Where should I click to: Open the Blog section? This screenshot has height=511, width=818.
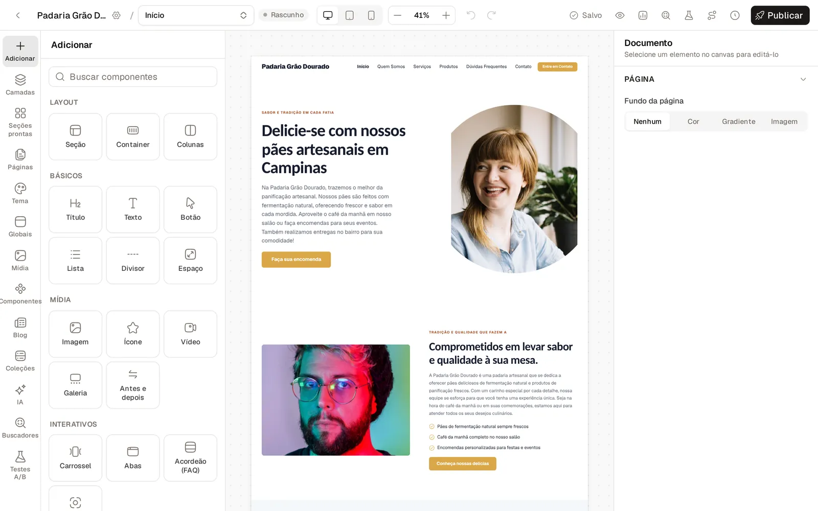tap(20, 328)
